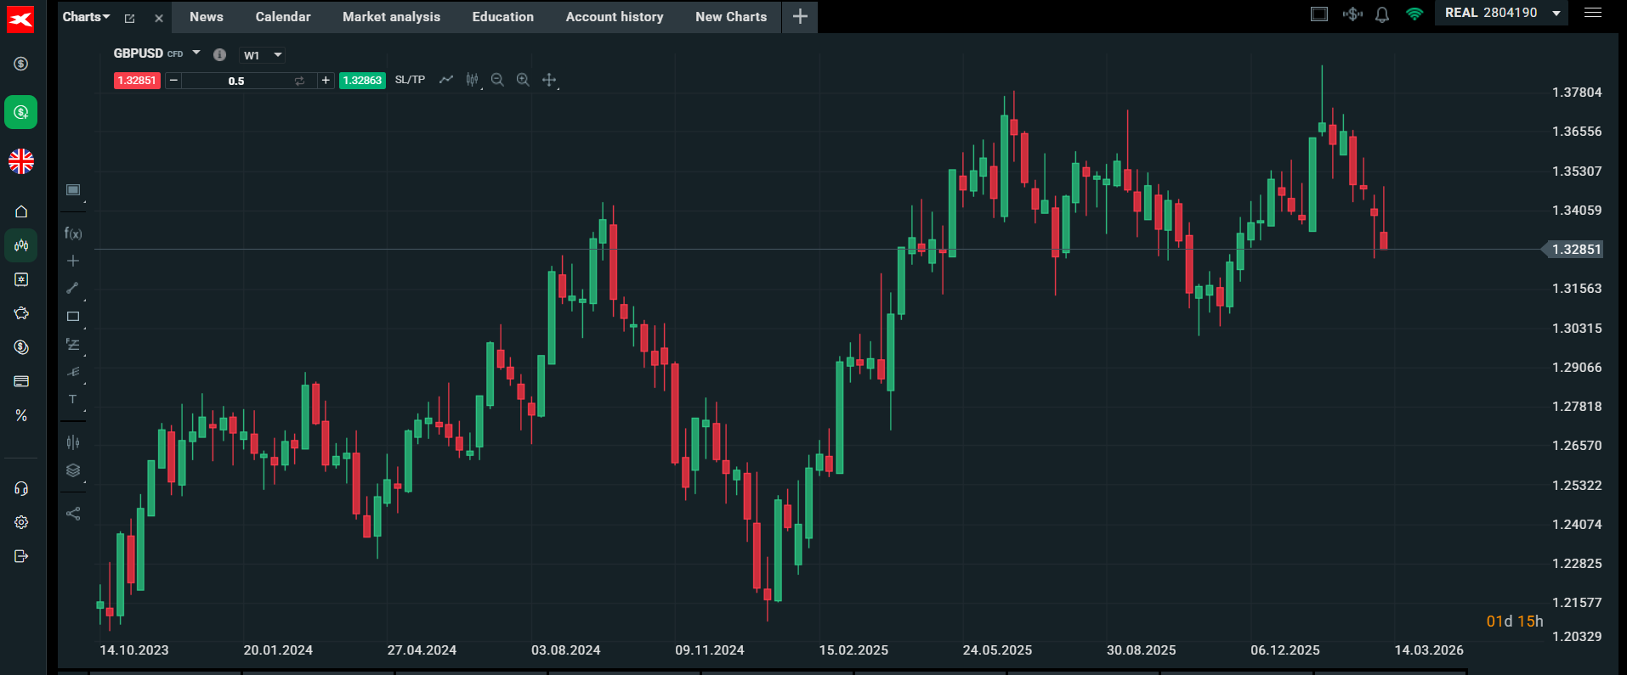Zoom out the chart
The height and width of the screenshot is (675, 1627).
[497, 80]
